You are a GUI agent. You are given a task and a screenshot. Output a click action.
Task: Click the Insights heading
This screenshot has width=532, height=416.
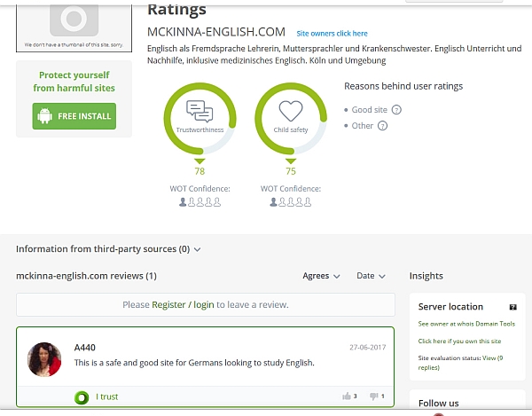point(426,276)
